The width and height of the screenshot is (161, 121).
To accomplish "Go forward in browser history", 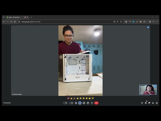I will click(x=8, y=22).
